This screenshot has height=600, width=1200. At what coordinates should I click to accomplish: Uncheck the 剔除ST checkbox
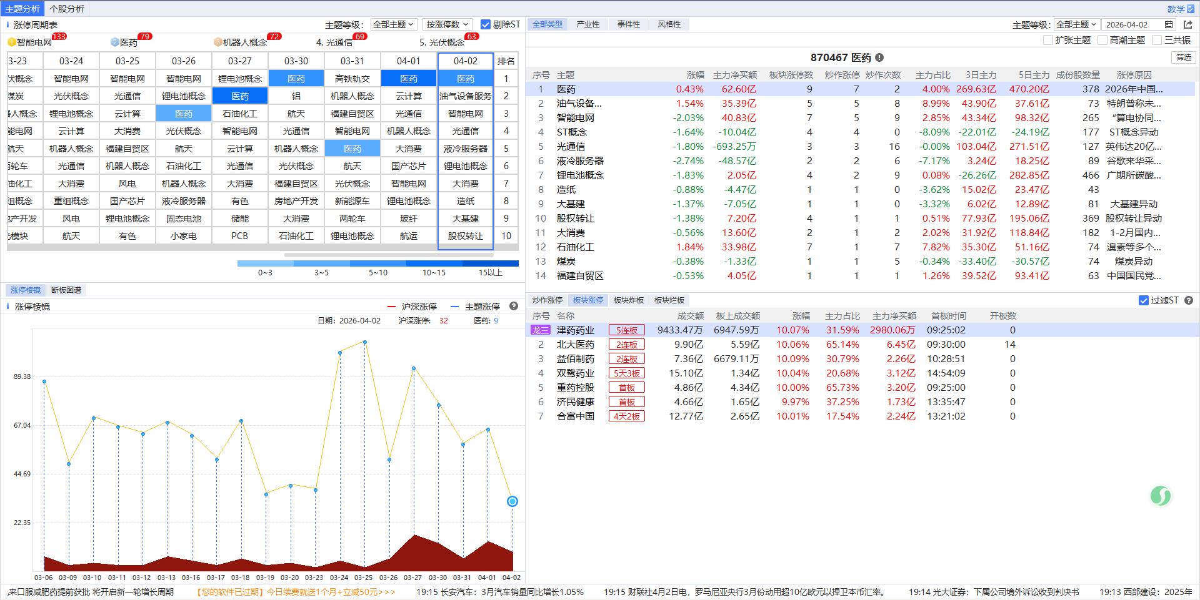click(486, 25)
